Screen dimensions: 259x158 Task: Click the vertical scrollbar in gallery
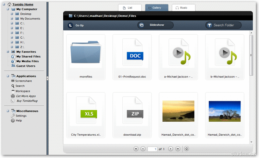point(251,55)
